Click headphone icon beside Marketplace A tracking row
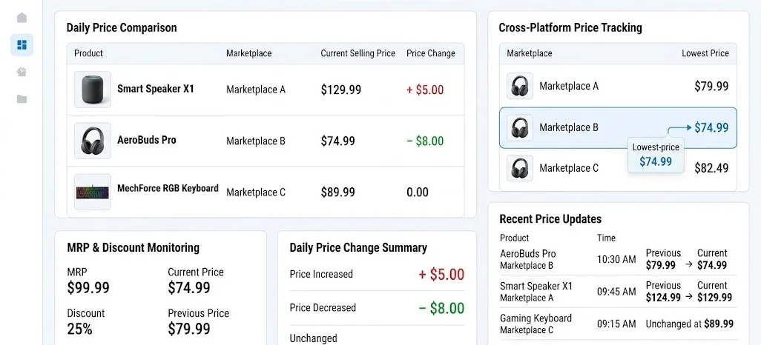Screen dimensions: 761x345 (x=520, y=86)
